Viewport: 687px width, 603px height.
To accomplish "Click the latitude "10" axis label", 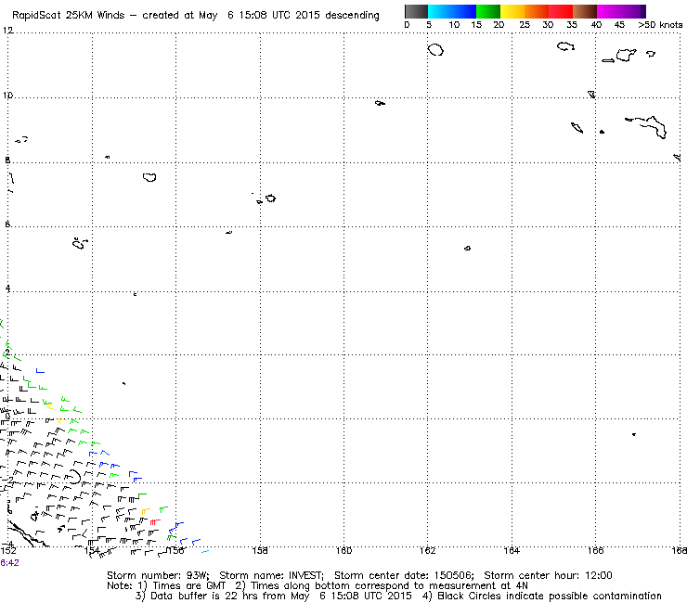I will point(7,95).
